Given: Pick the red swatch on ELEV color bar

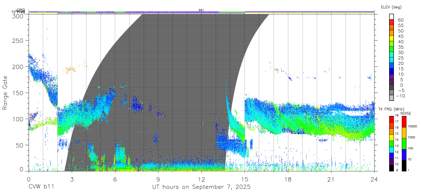Looking at the screenshot, I should [x=392, y=22].
